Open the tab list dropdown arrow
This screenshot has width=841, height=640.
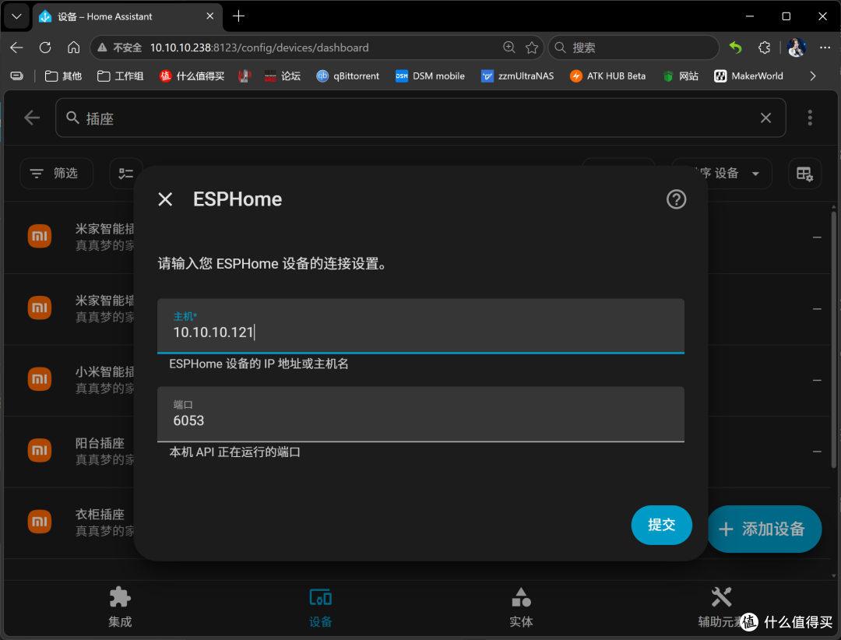point(16,16)
